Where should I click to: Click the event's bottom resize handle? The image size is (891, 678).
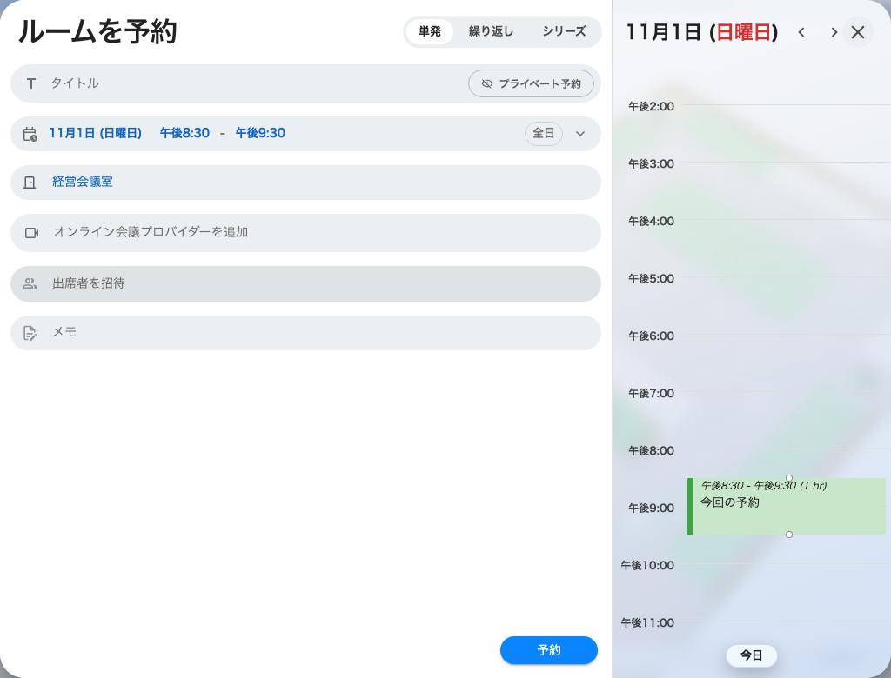click(x=788, y=535)
